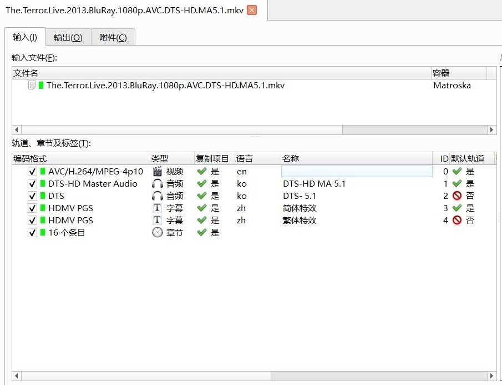This screenshot has width=502, height=385.
Task: Click the subtitle T icon for 繁体特效 track
Action: click(157, 220)
